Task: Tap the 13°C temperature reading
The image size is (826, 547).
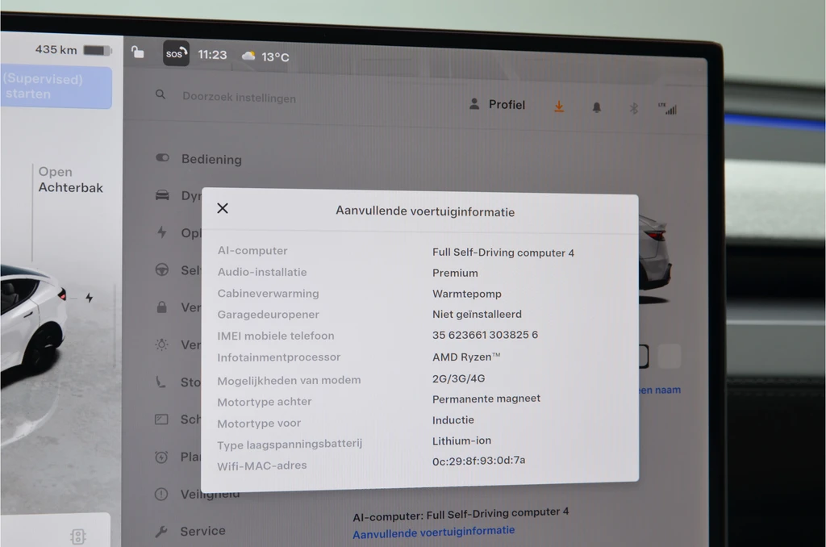Action: pyautogui.click(x=276, y=57)
